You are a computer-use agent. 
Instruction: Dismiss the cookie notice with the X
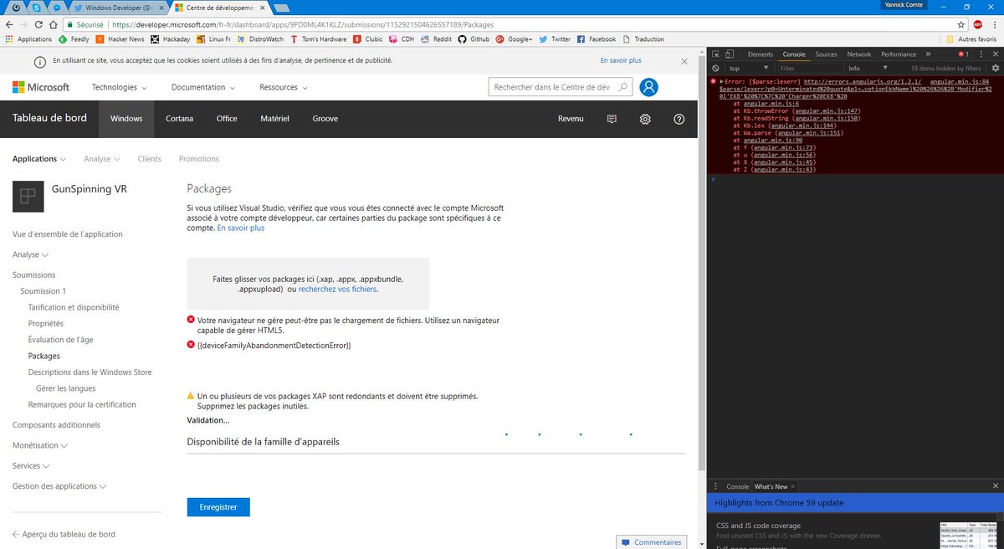[x=684, y=61]
